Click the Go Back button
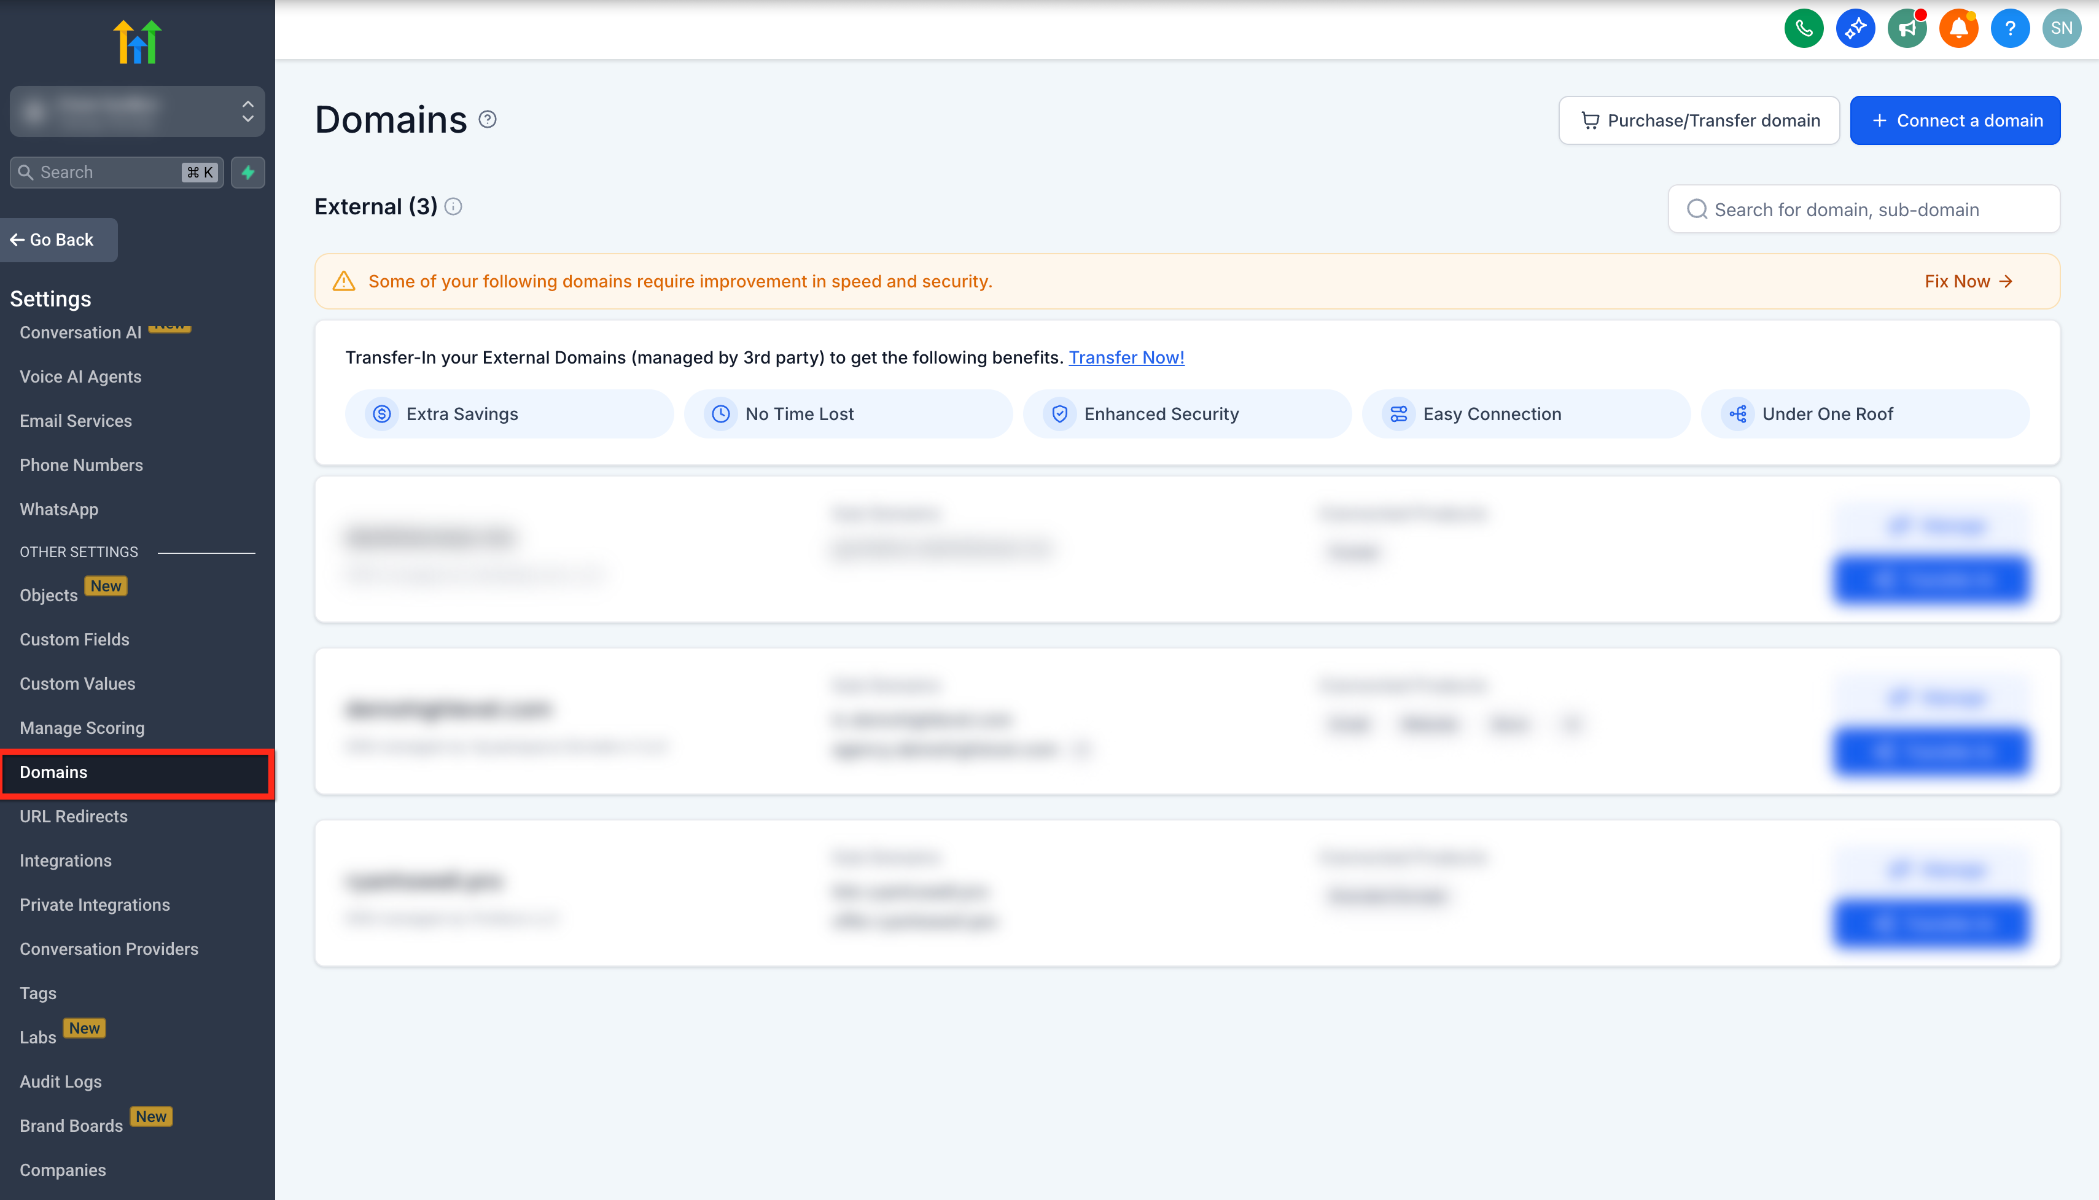2099x1200 pixels. (x=58, y=240)
